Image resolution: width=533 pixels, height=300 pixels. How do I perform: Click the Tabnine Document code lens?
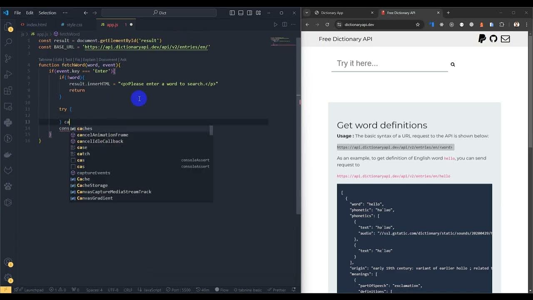click(x=108, y=60)
